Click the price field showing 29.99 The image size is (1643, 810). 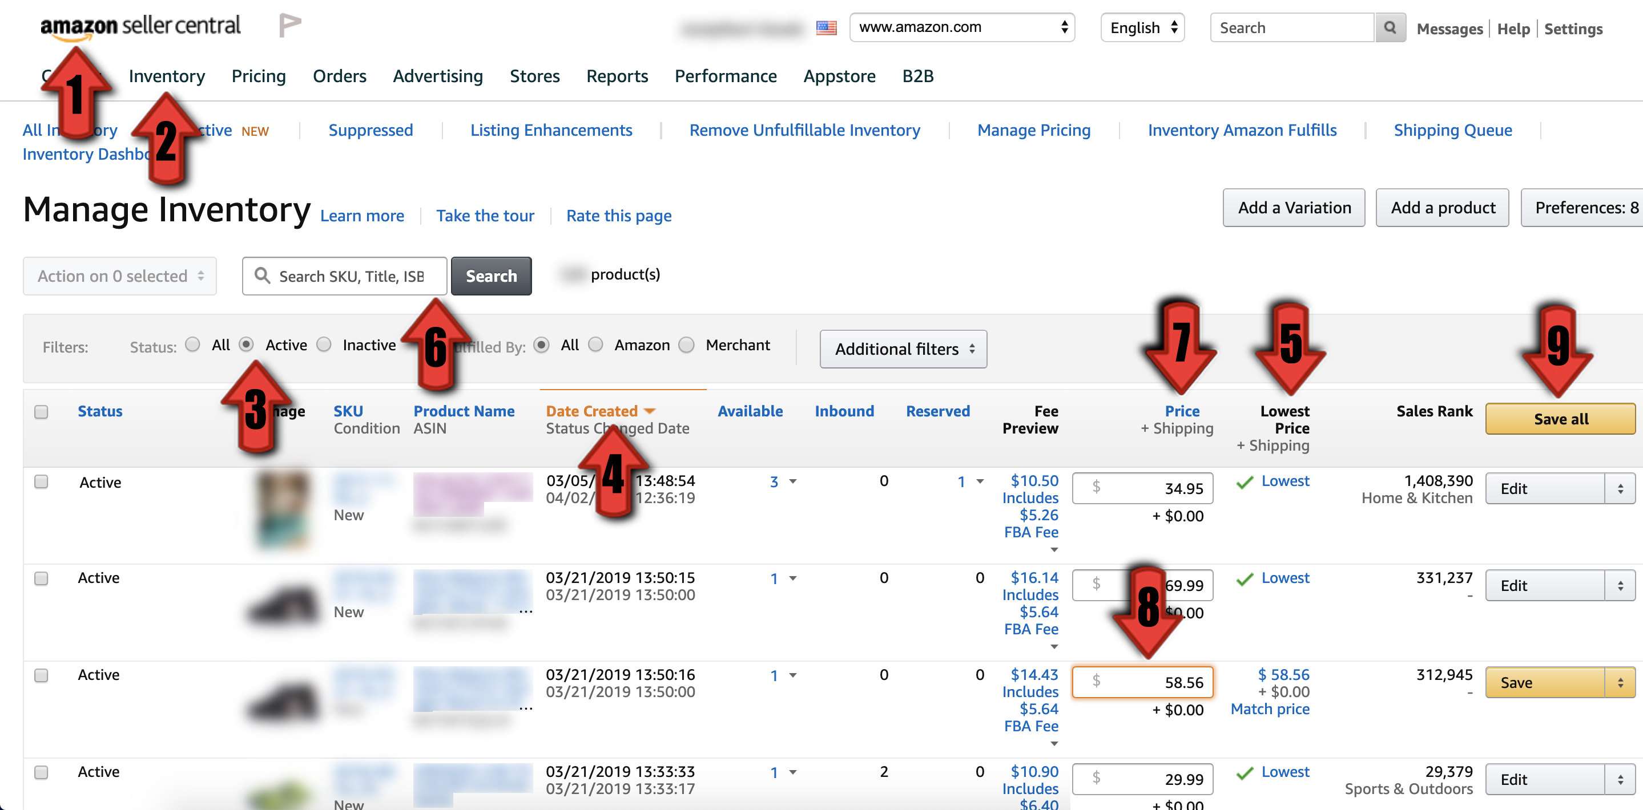point(1142,779)
